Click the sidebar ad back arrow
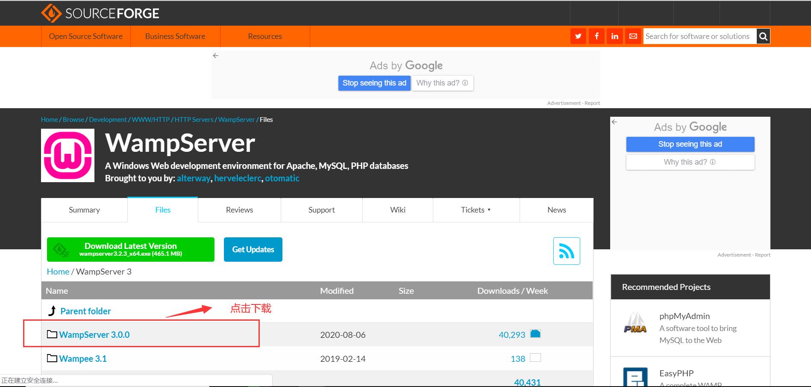Image resolution: width=811 pixels, height=387 pixels. (x=614, y=122)
